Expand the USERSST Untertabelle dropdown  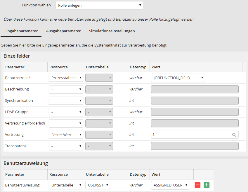pyautogui.click(x=98, y=185)
